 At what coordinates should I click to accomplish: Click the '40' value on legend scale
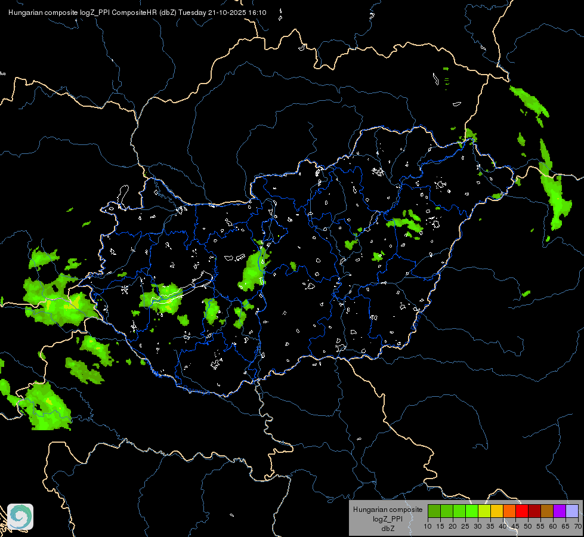pyautogui.click(x=503, y=527)
